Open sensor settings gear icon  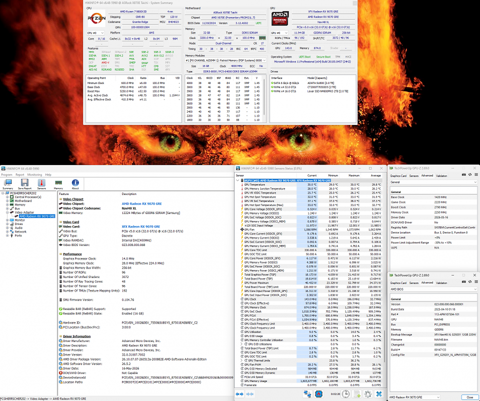pyautogui.click(x=368, y=394)
